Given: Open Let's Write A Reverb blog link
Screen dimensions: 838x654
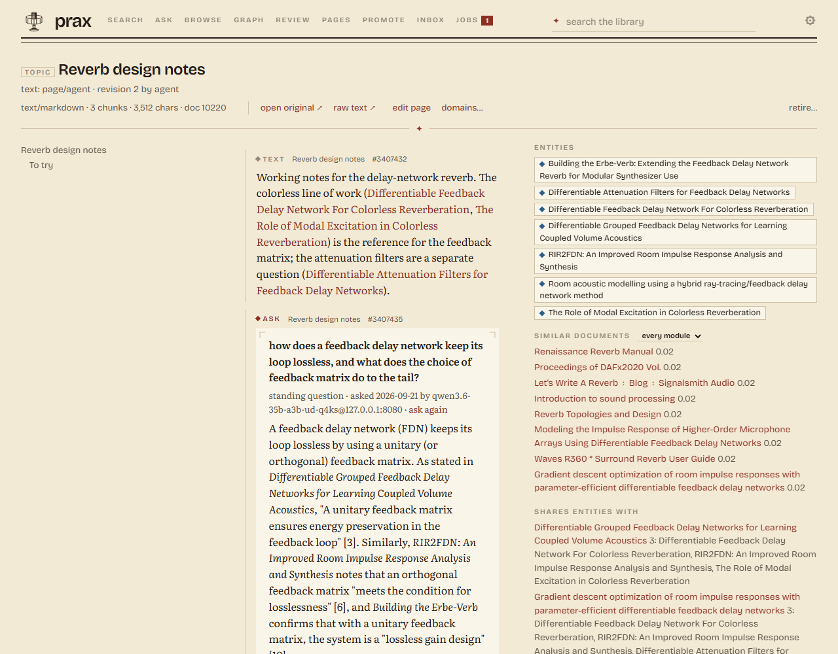Looking at the screenshot, I should pyautogui.click(x=634, y=383).
